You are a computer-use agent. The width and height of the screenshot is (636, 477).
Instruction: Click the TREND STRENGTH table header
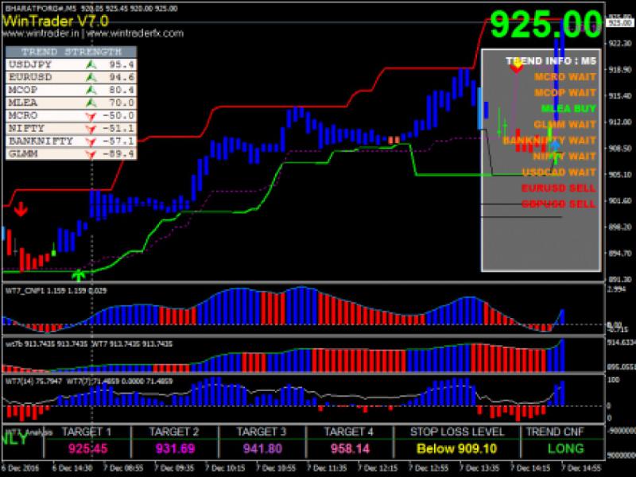(72, 52)
